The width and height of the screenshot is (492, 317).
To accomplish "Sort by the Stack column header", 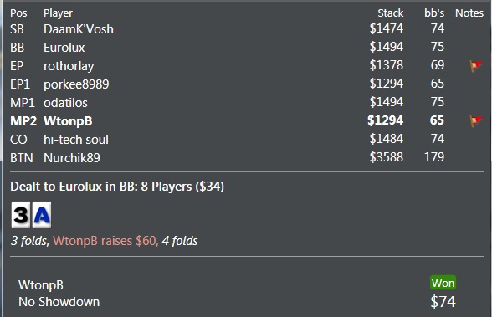I will [390, 13].
